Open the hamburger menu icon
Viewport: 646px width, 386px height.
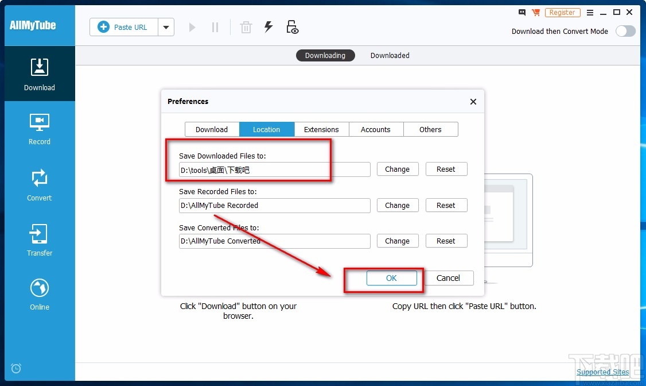tap(590, 13)
